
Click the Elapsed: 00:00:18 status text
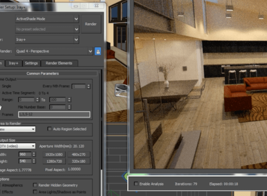point(224,184)
